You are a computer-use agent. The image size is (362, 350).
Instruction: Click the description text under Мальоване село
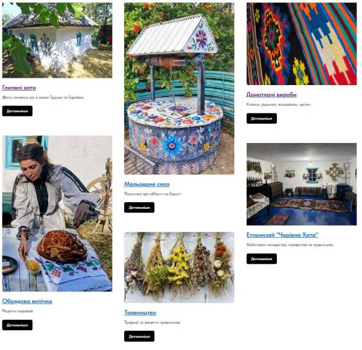(153, 194)
